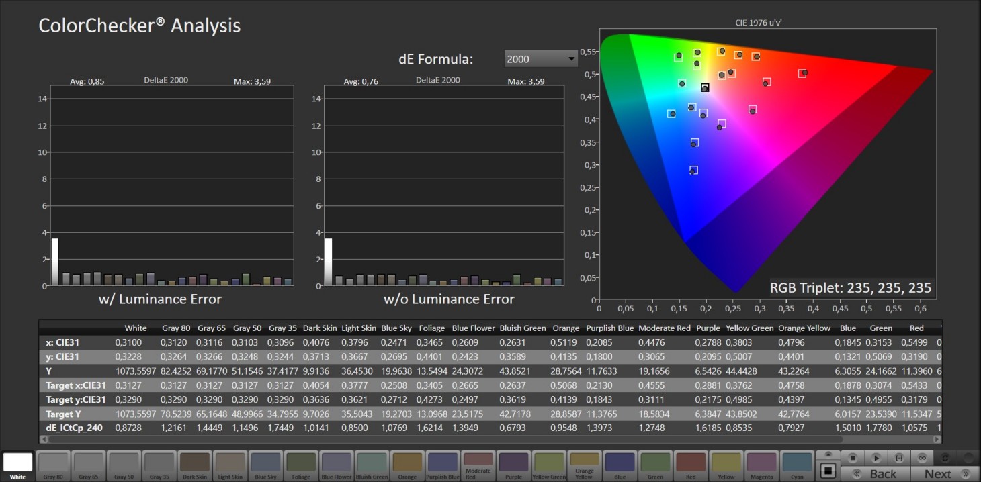
Task: Open the dE Formula dropdown
Action: coord(541,59)
